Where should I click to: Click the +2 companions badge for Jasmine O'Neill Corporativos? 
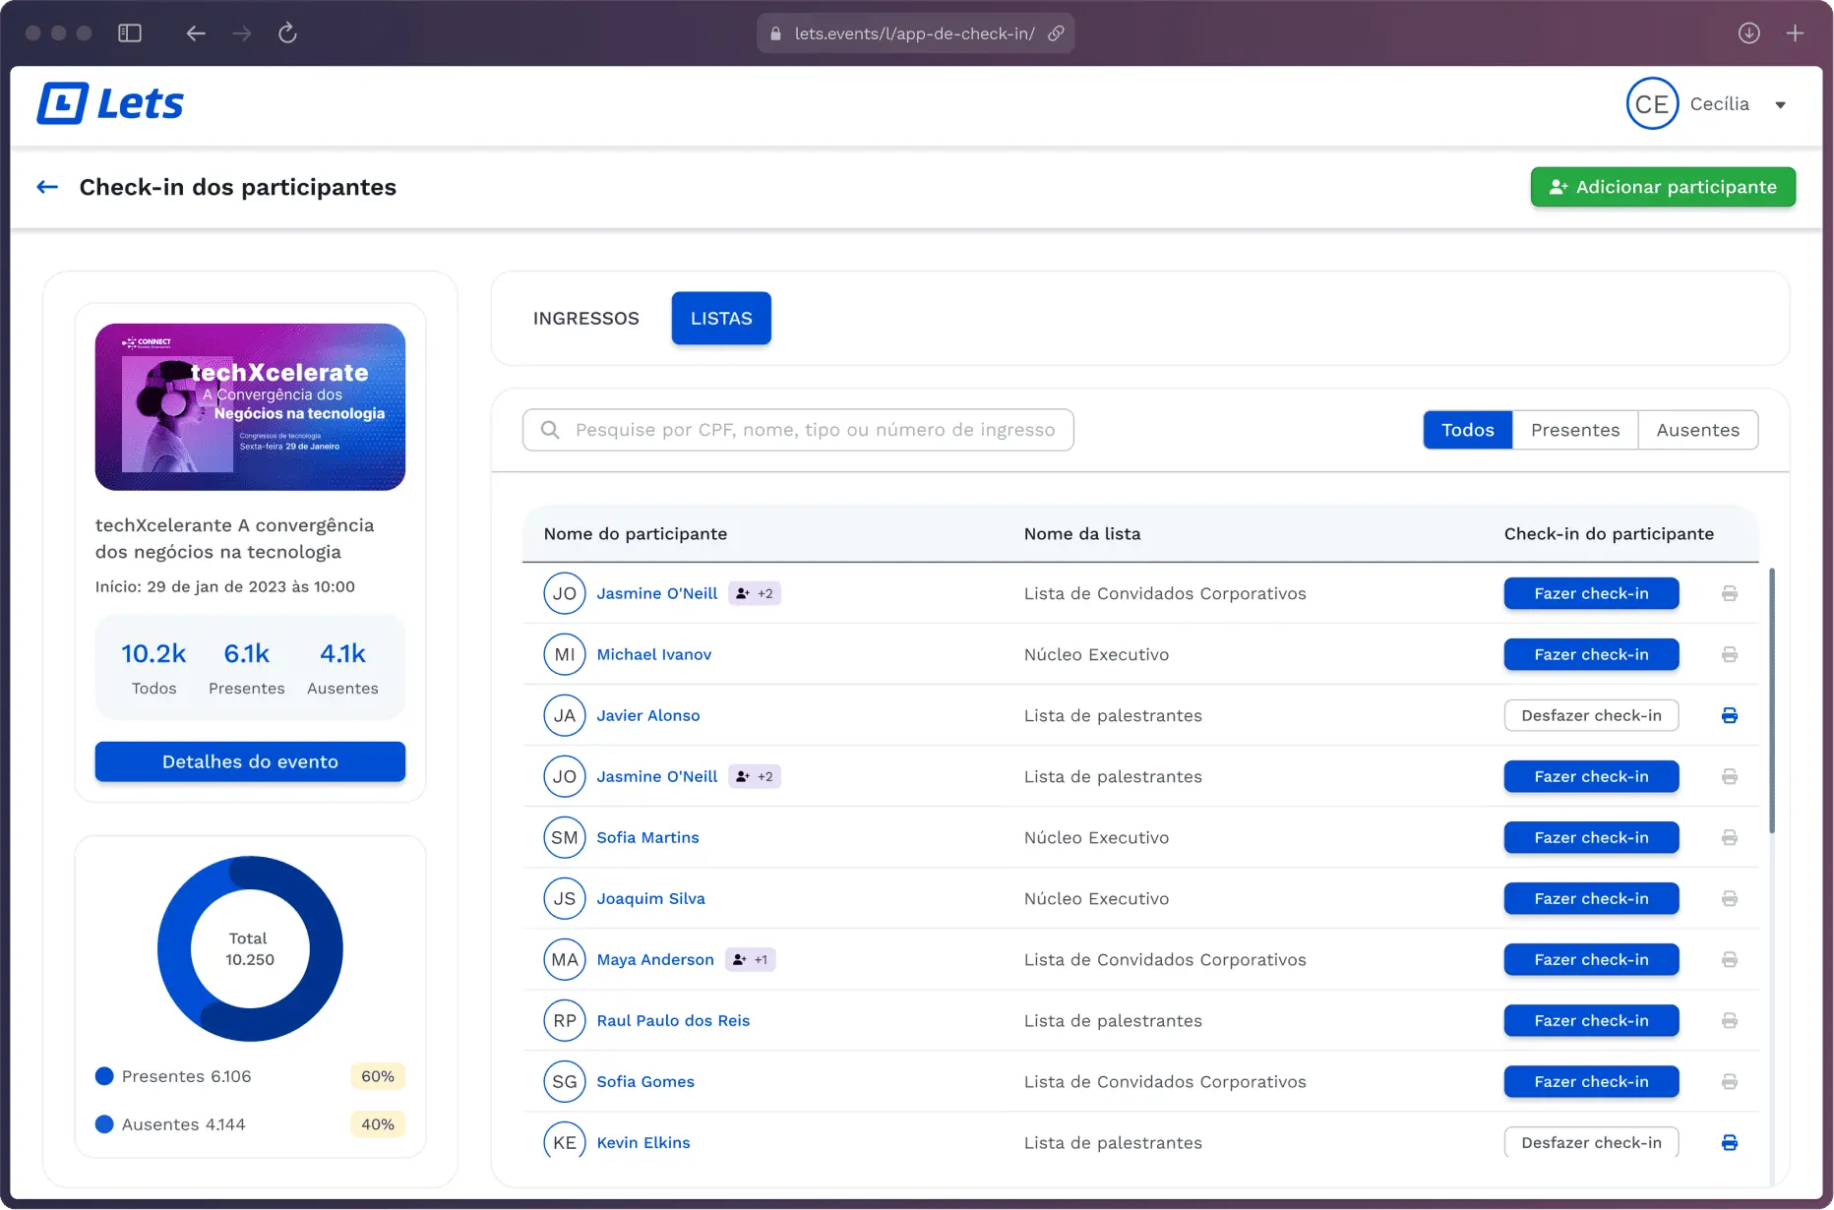tap(755, 593)
